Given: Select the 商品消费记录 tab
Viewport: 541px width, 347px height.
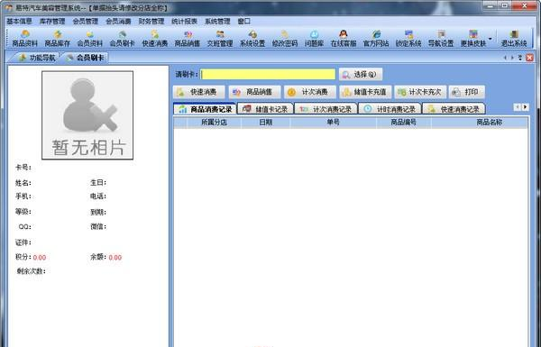Looking at the screenshot, I should click(205, 109).
